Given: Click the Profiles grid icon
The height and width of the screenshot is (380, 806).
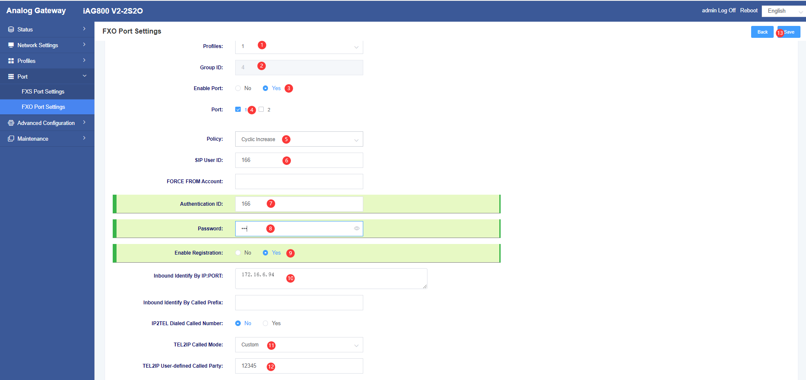Looking at the screenshot, I should click(11, 61).
